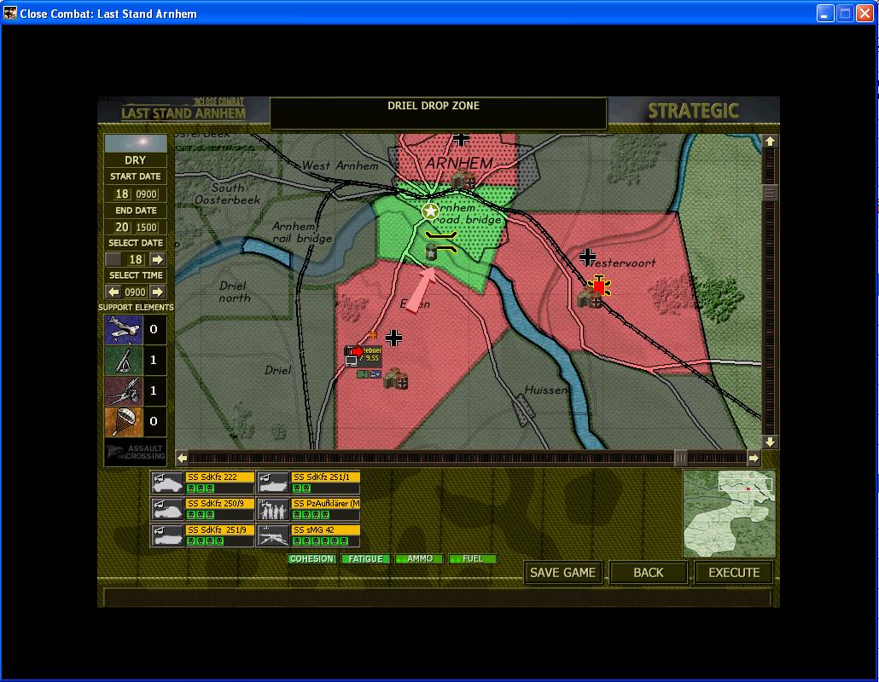The height and width of the screenshot is (682, 879).
Task: Click the STRATEGIC heading
Action: pos(694,111)
